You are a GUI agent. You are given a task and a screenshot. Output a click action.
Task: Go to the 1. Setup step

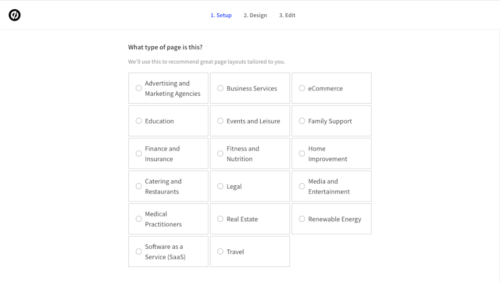click(x=221, y=15)
